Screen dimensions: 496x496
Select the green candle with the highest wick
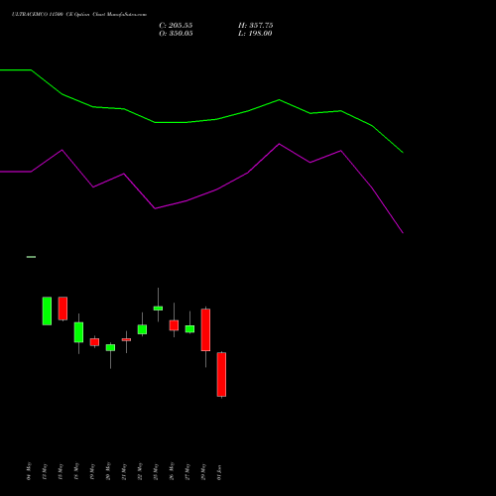tap(158, 309)
